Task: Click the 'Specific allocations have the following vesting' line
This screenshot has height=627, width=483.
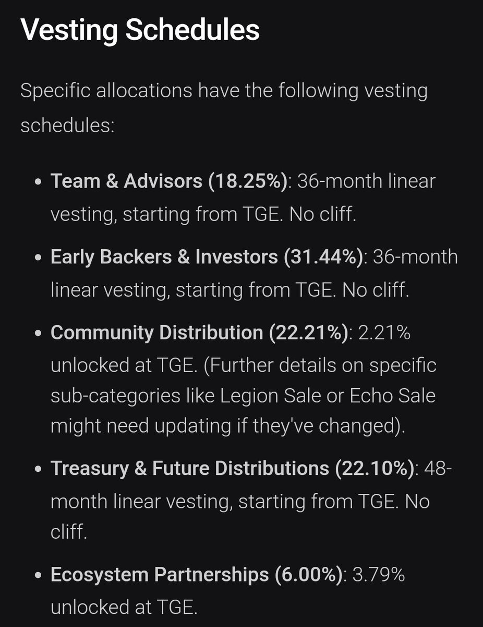Action: click(224, 91)
